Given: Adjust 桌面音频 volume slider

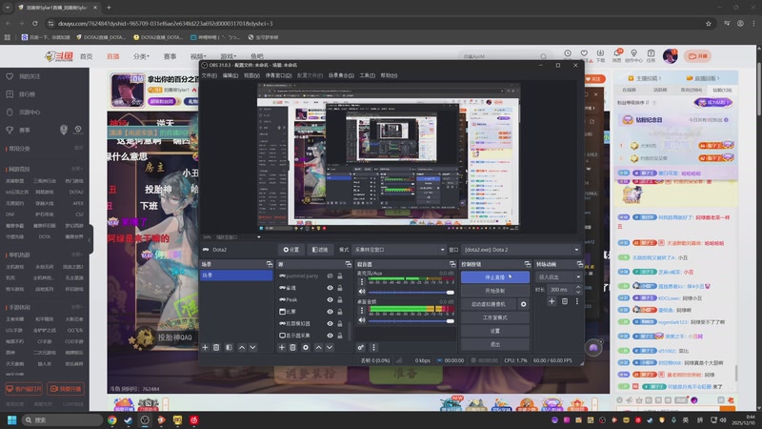Looking at the screenshot, I should click(x=411, y=320).
